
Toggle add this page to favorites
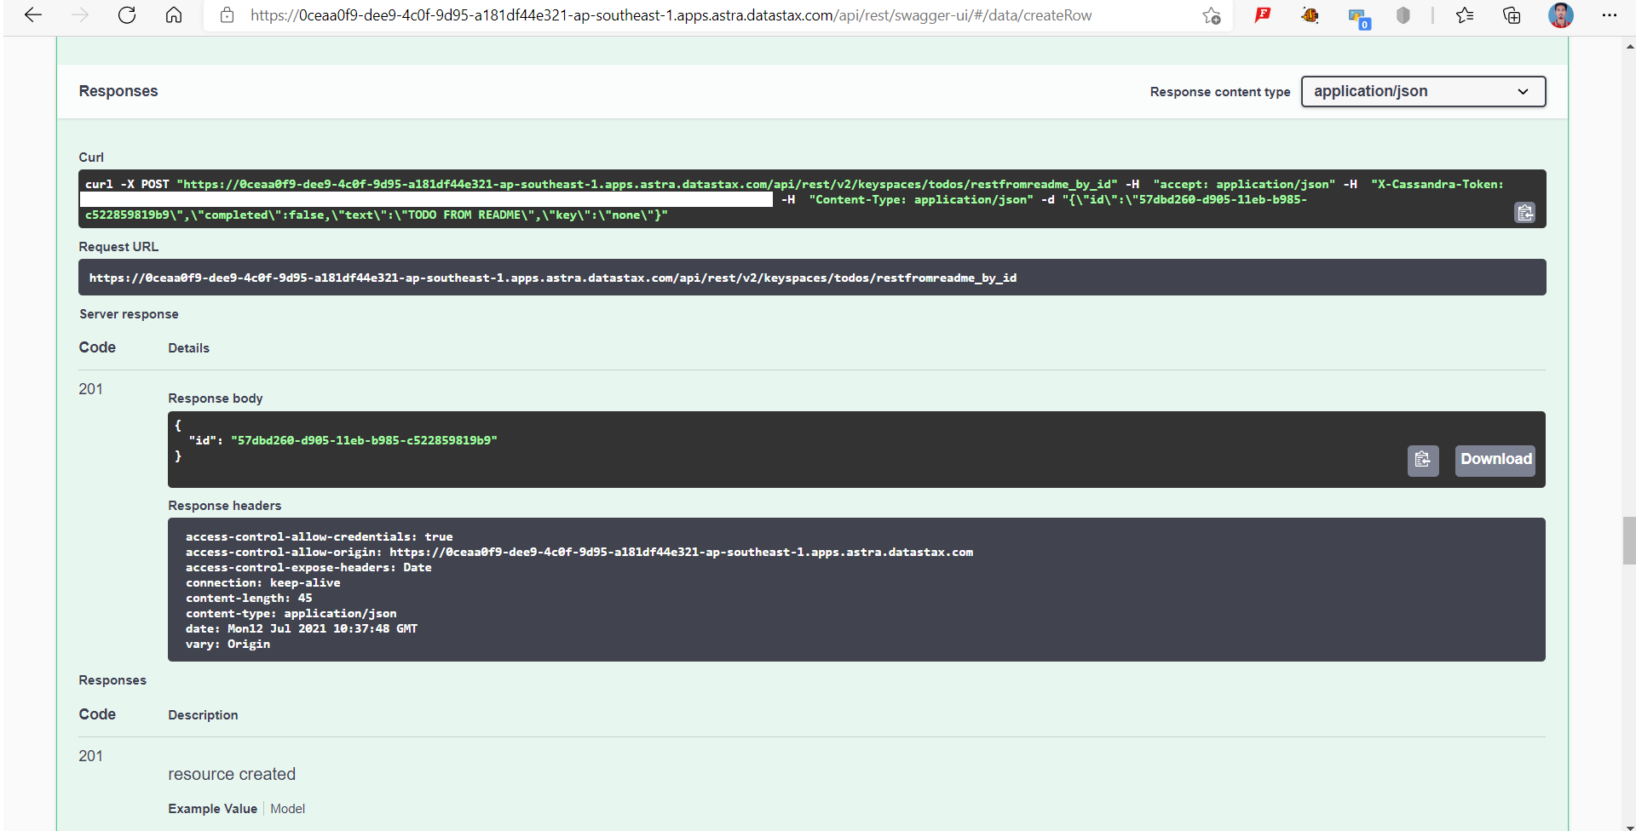1211,15
